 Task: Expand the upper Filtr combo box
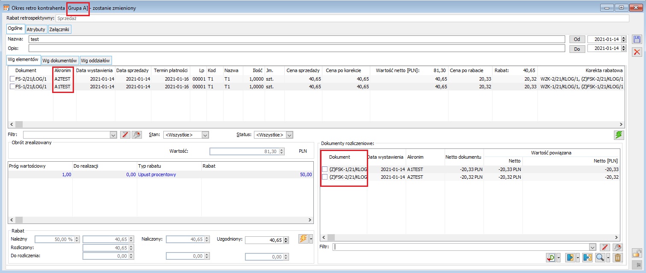(113, 135)
